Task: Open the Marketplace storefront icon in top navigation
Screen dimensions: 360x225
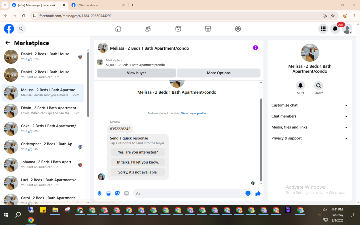Action: point(208,29)
